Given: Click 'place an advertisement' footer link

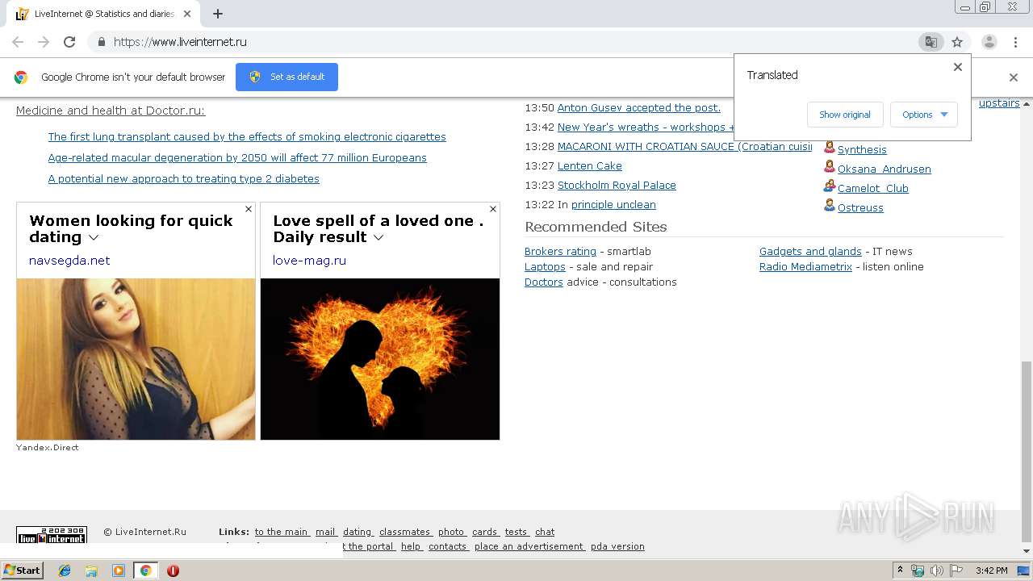Looking at the screenshot, I should (x=529, y=546).
